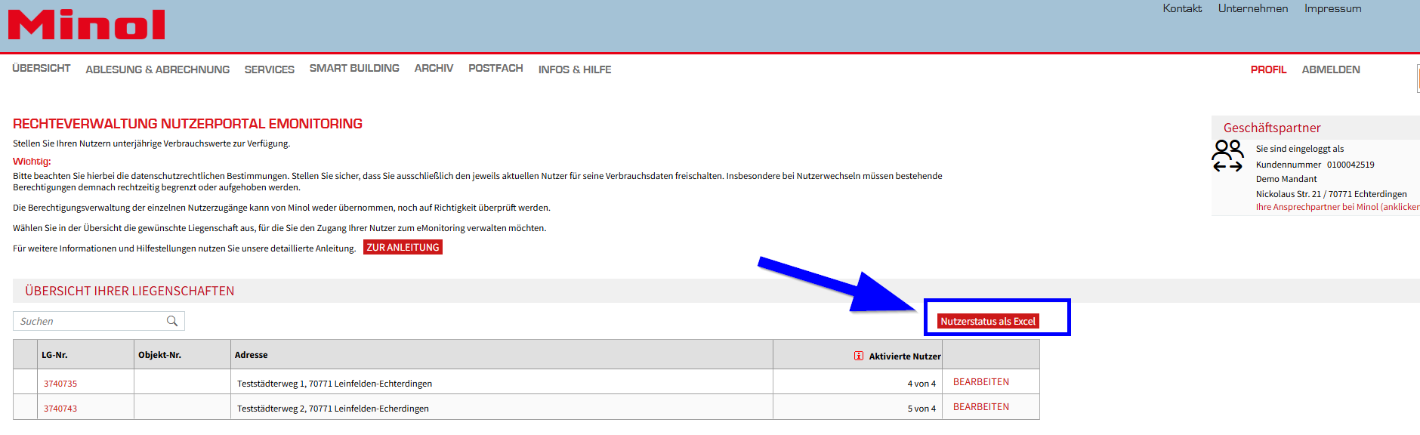Open the Archiv menu item

pyautogui.click(x=434, y=68)
